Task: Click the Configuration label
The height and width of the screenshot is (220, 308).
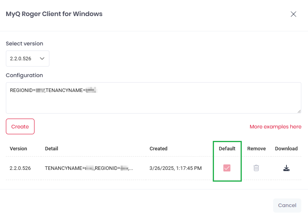Action: 24,76
